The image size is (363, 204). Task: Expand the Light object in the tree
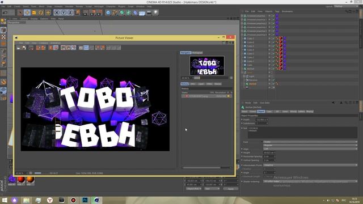click(x=244, y=76)
